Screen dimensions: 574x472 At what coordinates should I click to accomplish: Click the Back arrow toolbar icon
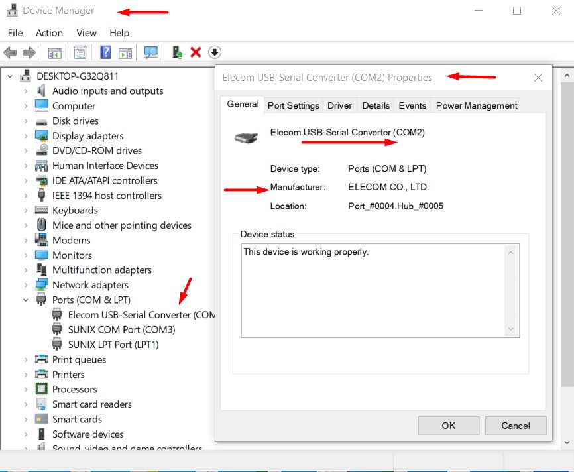(10, 52)
